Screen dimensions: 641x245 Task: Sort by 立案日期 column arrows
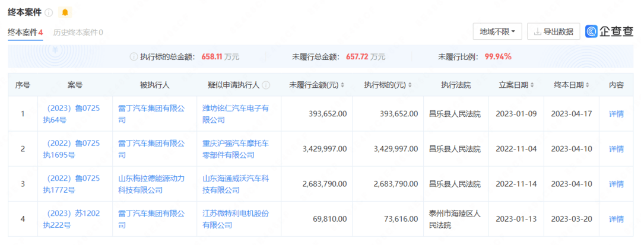click(x=532, y=85)
